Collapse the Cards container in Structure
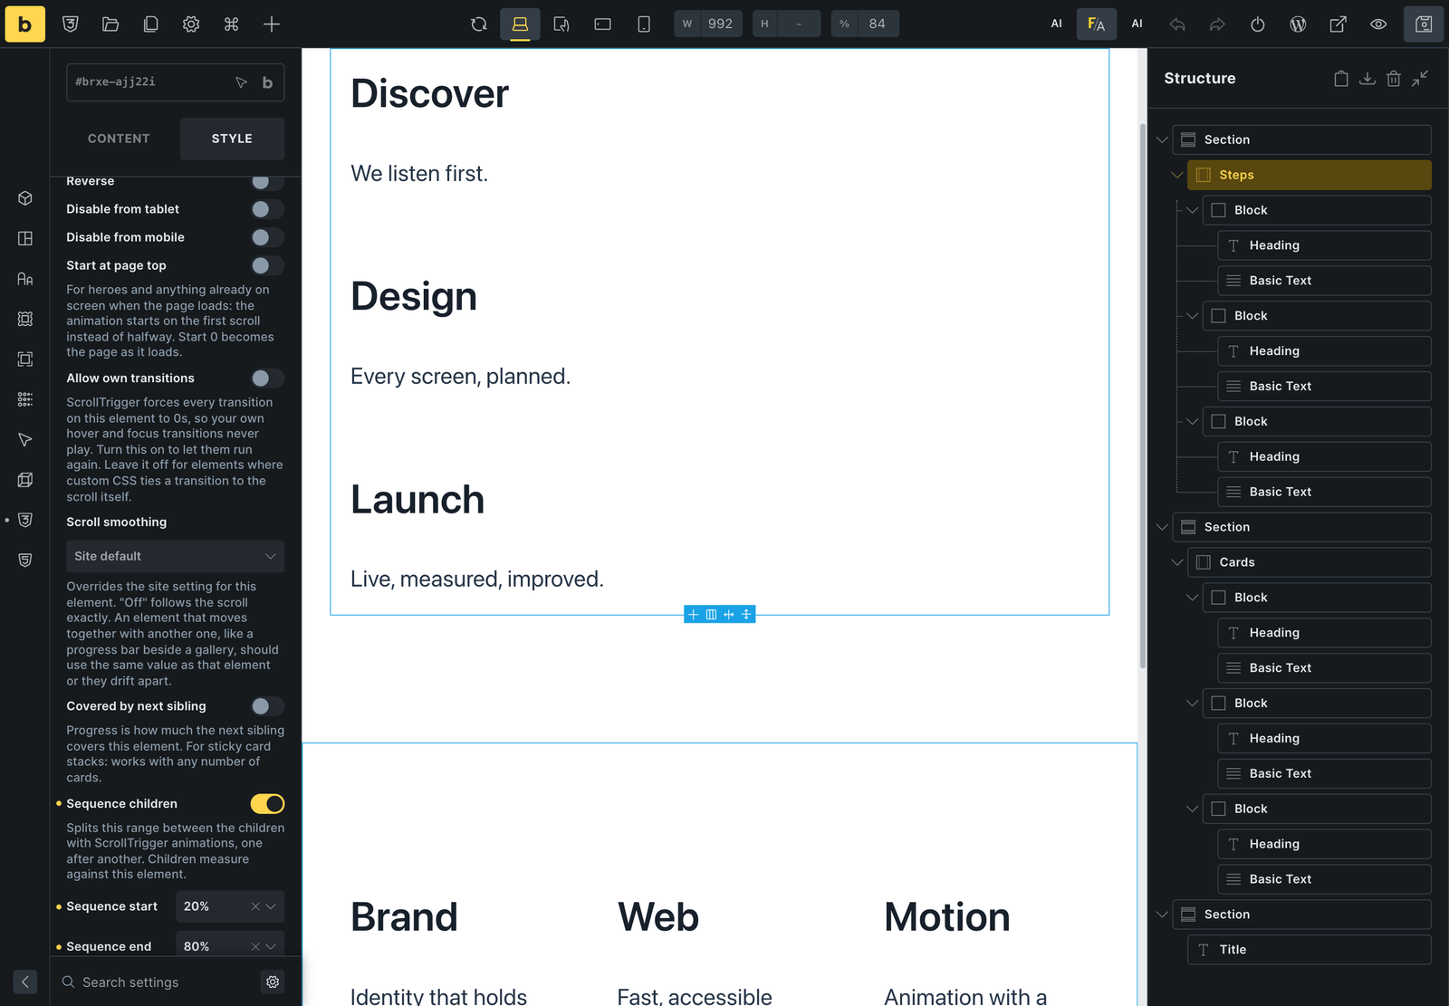Viewport: 1449px width, 1006px height. coord(1177,562)
